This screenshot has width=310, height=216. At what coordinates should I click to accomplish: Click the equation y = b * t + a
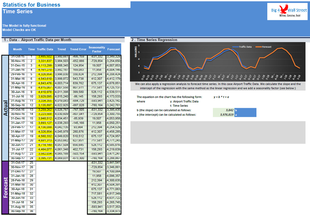click(x=221, y=97)
